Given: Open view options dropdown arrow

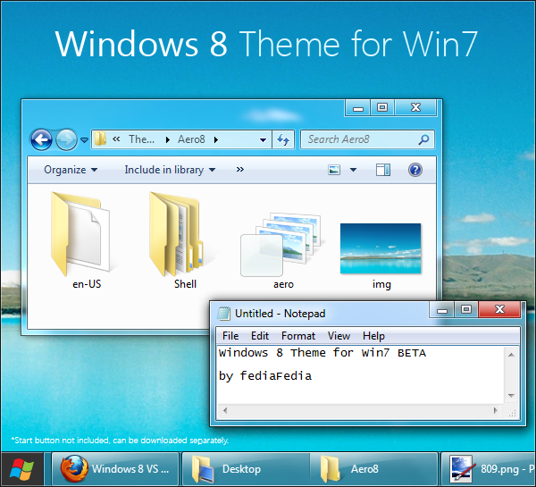Looking at the screenshot, I should [x=353, y=170].
